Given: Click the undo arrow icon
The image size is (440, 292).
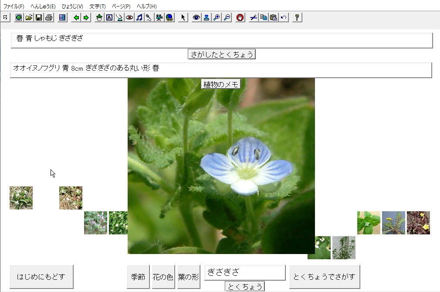Looking at the screenshot, I should pyautogui.click(x=284, y=18).
